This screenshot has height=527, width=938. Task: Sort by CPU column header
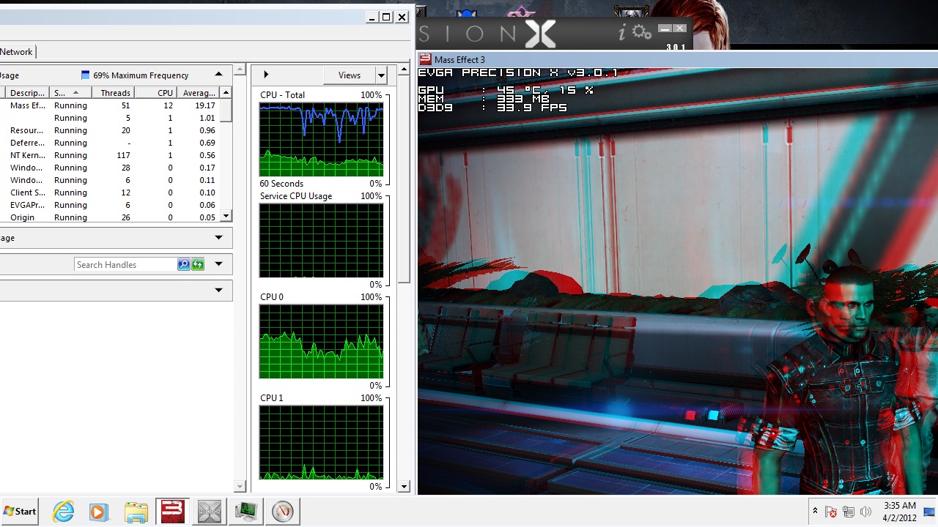coord(155,93)
